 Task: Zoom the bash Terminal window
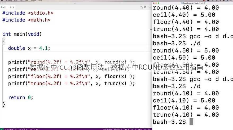159,3
